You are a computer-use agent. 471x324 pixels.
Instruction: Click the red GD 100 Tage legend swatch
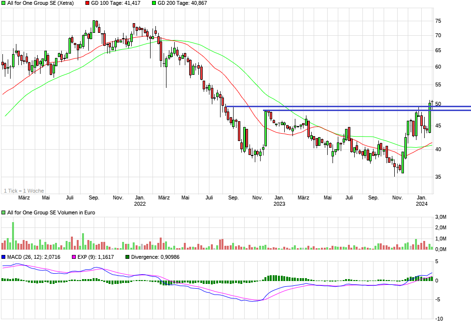[x=87, y=3]
